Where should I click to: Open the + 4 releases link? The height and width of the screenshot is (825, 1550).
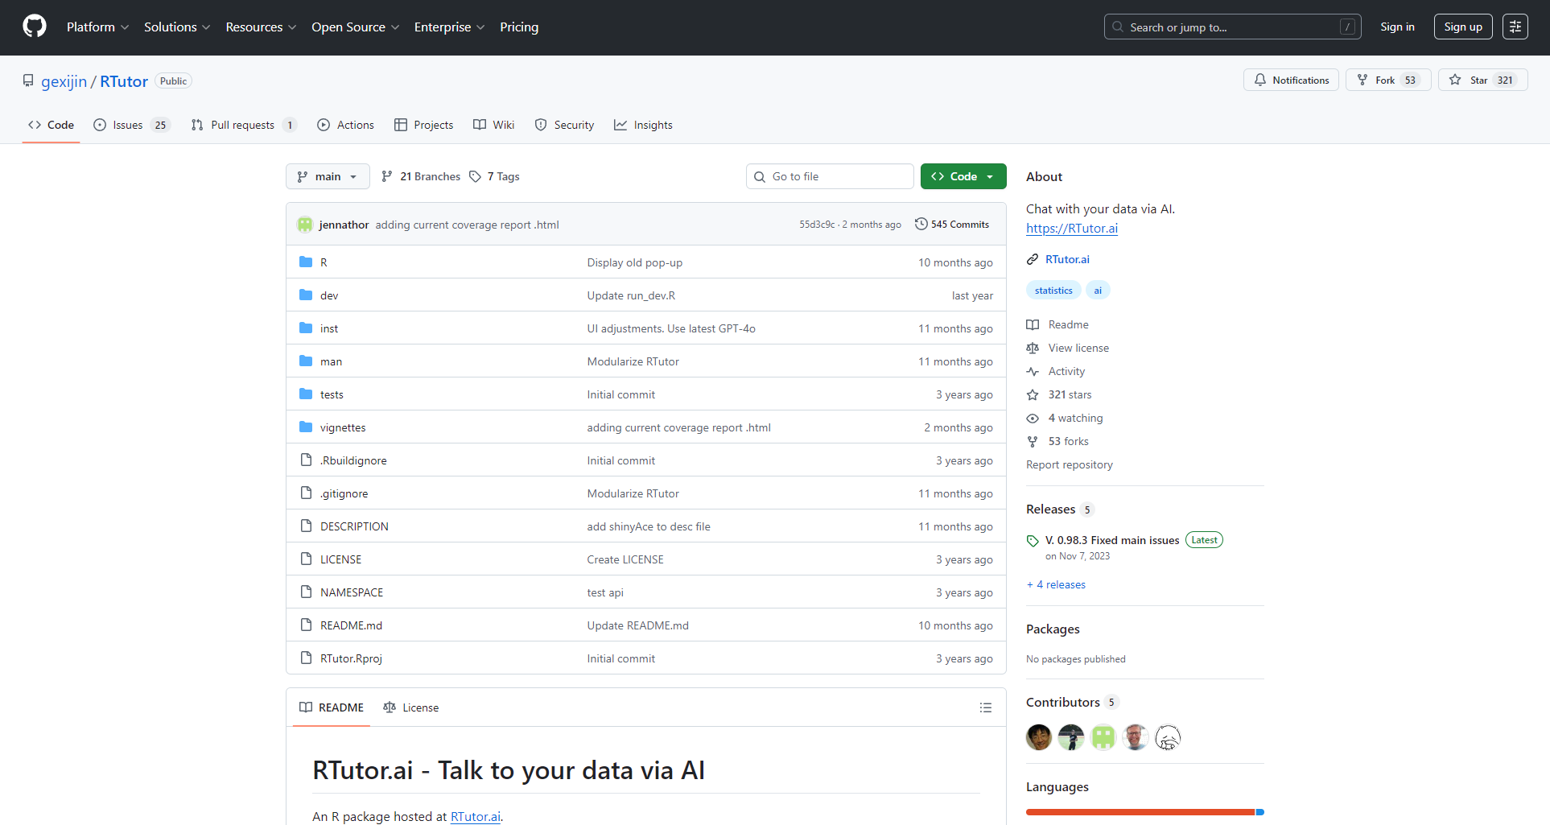coord(1056,584)
